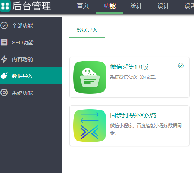Click the 系统功能 gear icon
Screen dimensions: 194x173
tap(4, 92)
